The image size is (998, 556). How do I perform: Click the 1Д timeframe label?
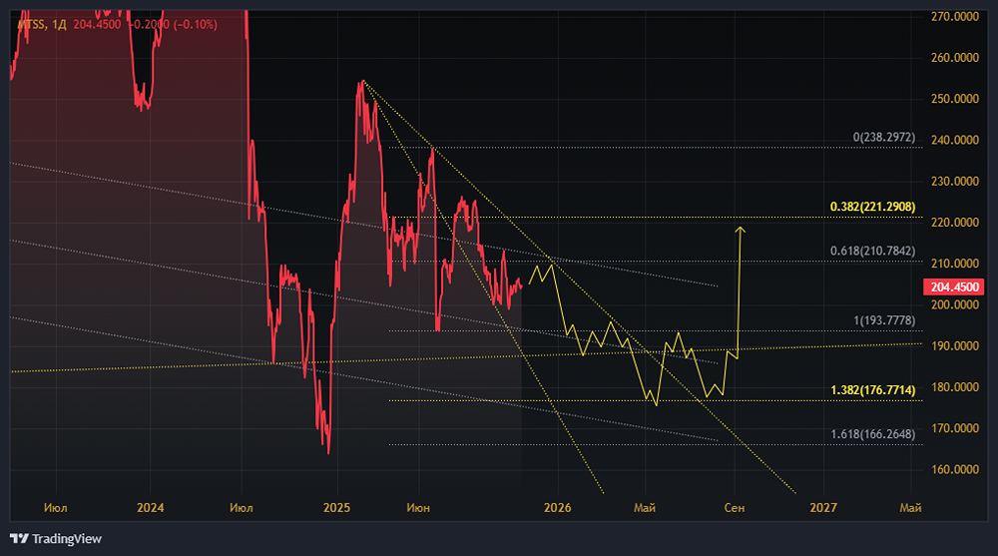(59, 24)
